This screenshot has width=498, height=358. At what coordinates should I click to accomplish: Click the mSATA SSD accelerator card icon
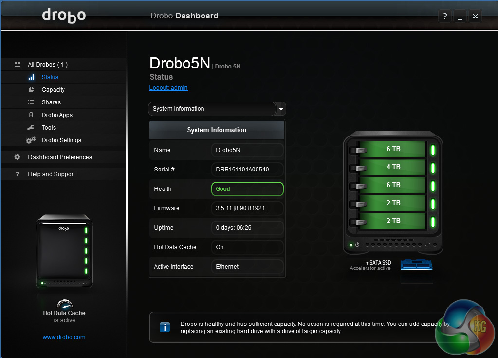coord(416,264)
